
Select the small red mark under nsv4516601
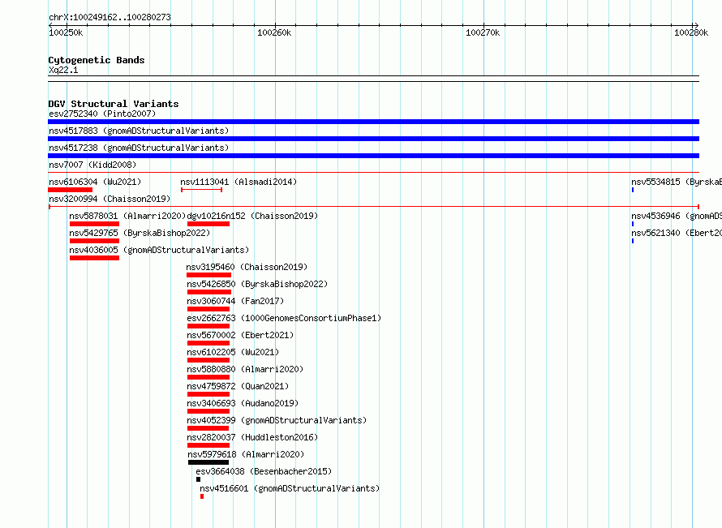click(x=202, y=496)
